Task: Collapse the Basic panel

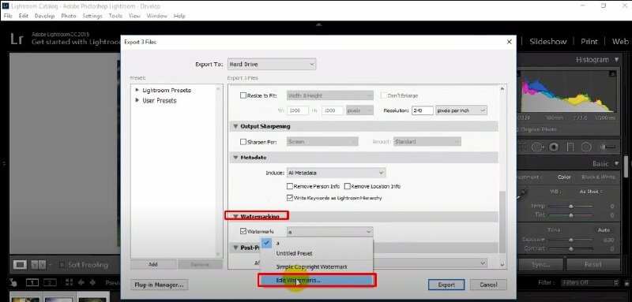Action: 617,164
